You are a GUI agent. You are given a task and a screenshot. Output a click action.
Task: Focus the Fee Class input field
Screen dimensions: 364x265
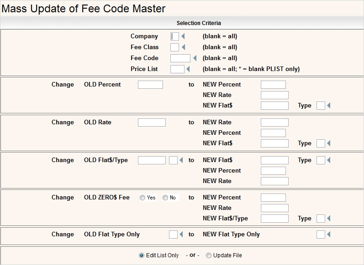(174, 47)
